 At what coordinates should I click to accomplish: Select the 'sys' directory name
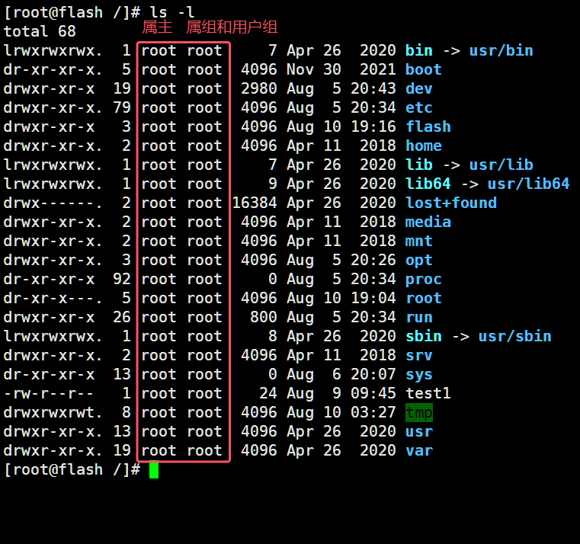[418, 375]
